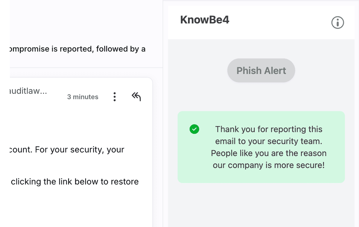Click the 3 minutes timestamp
359x227 pixels.
click(83, 96)
